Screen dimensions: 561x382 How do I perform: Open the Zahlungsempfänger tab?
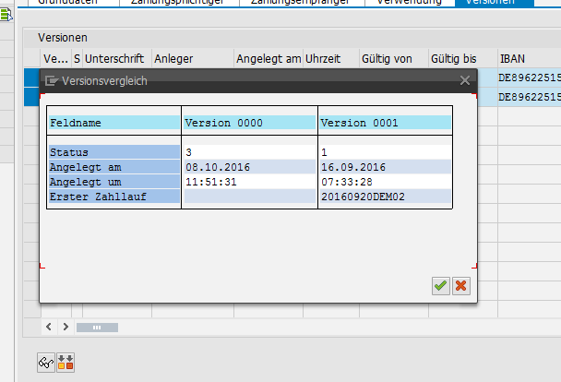(x=300, y=3)
